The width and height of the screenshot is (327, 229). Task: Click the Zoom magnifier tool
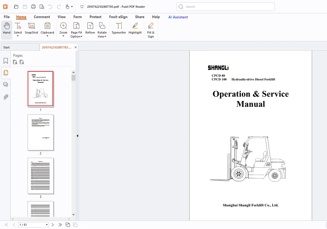coord(63,28)
